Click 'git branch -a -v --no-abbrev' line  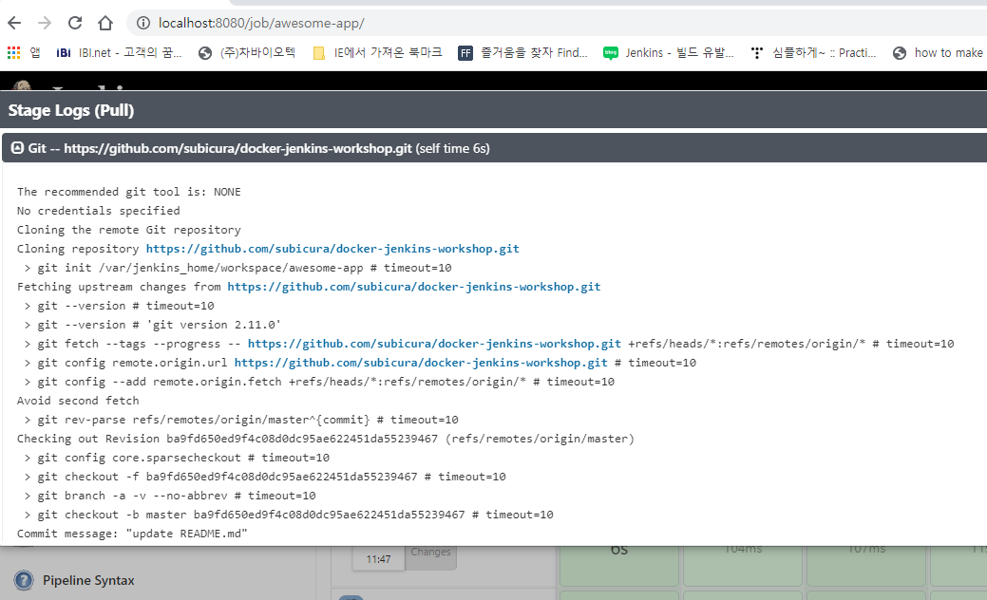click(169, 496)
